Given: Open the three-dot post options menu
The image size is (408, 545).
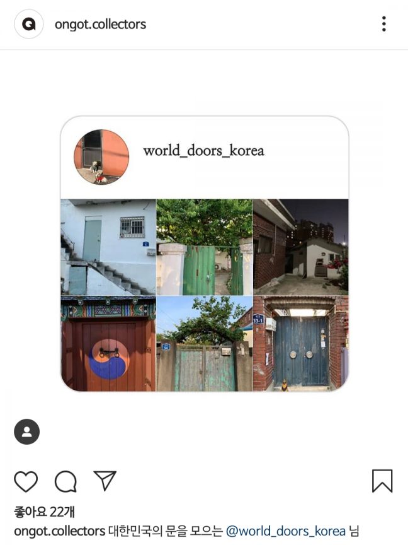Looking at the screenshot, I should [x=383, y=24].
